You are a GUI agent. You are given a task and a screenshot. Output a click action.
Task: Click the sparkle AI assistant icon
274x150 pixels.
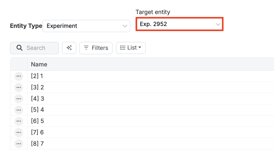pos(69,48)
